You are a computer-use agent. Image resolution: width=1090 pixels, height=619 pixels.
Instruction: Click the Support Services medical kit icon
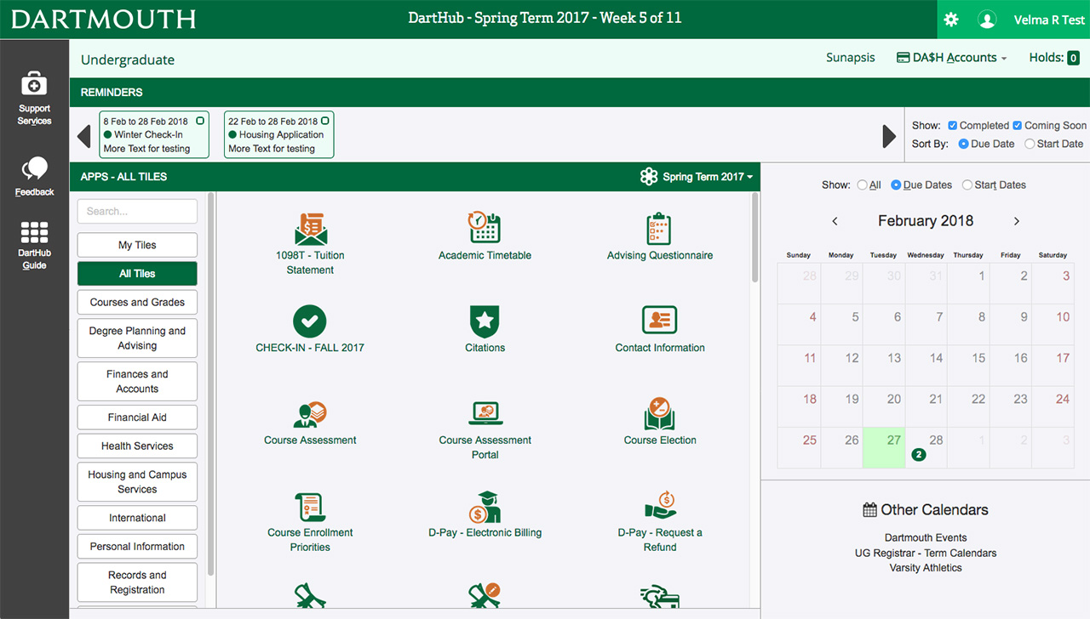pos(34,84)
